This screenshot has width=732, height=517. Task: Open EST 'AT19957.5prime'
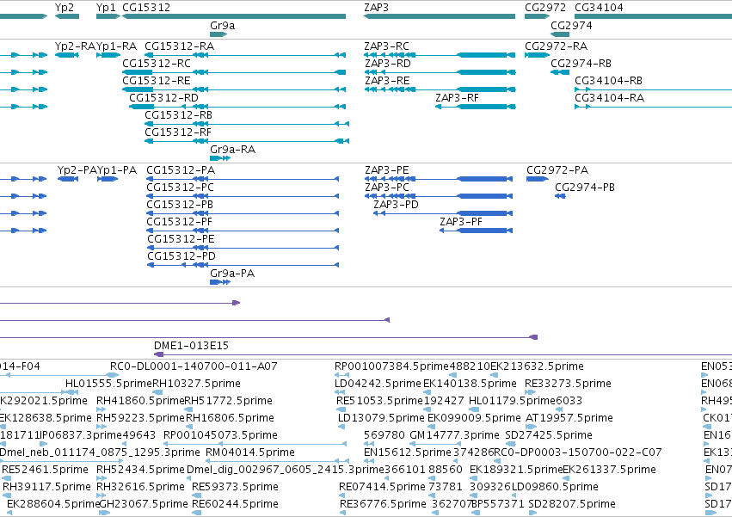[569, 418]
